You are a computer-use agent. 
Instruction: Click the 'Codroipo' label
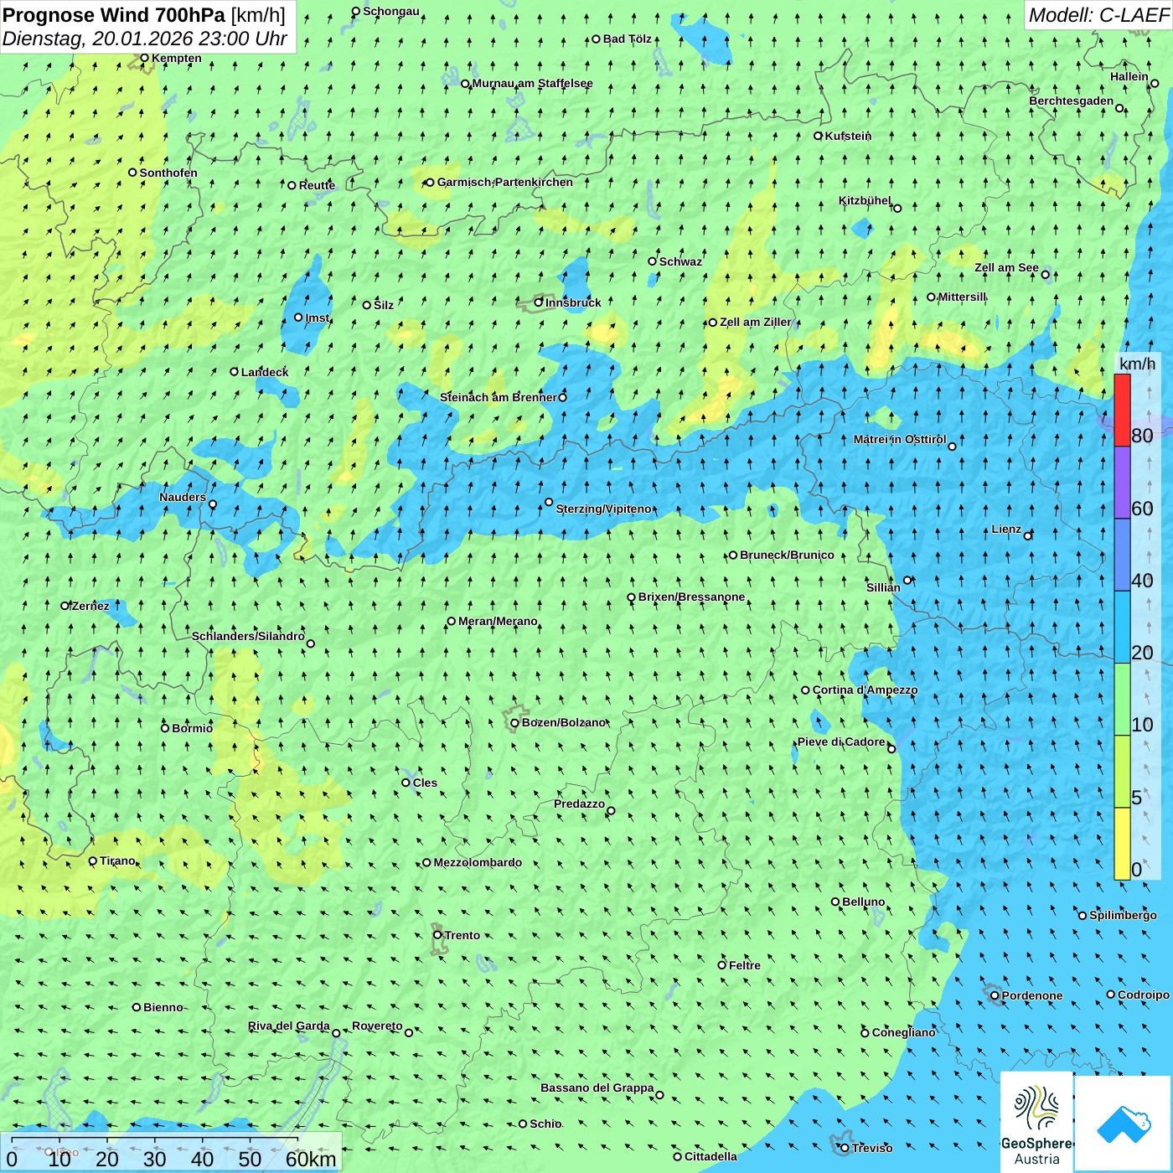point(1143,995)
